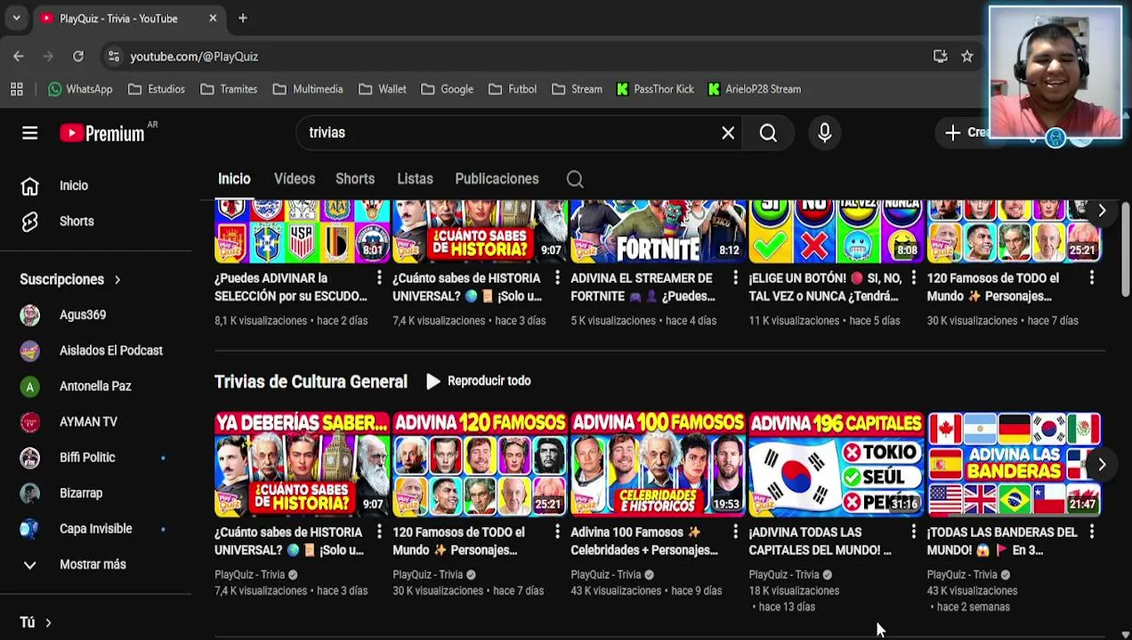Open options for ADIVINA TODAS LAS CAPITALES video

click(913, 532)
